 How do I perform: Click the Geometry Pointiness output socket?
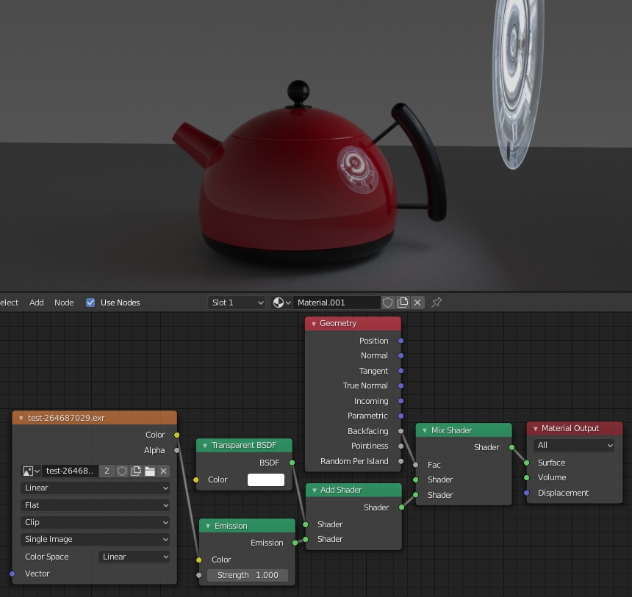click(401, 446)
